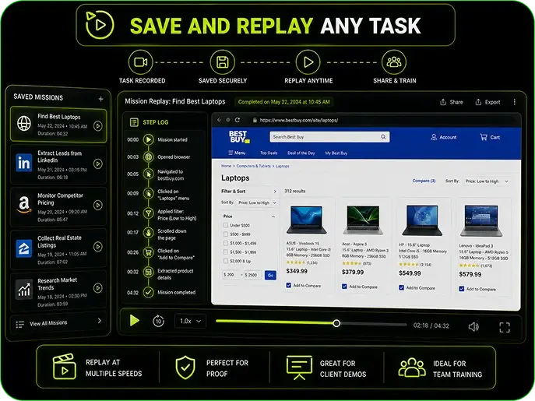Click the search magnifier icon
Image resolution: width=535 pixels, height=401 pixels.
pos(383,137)
